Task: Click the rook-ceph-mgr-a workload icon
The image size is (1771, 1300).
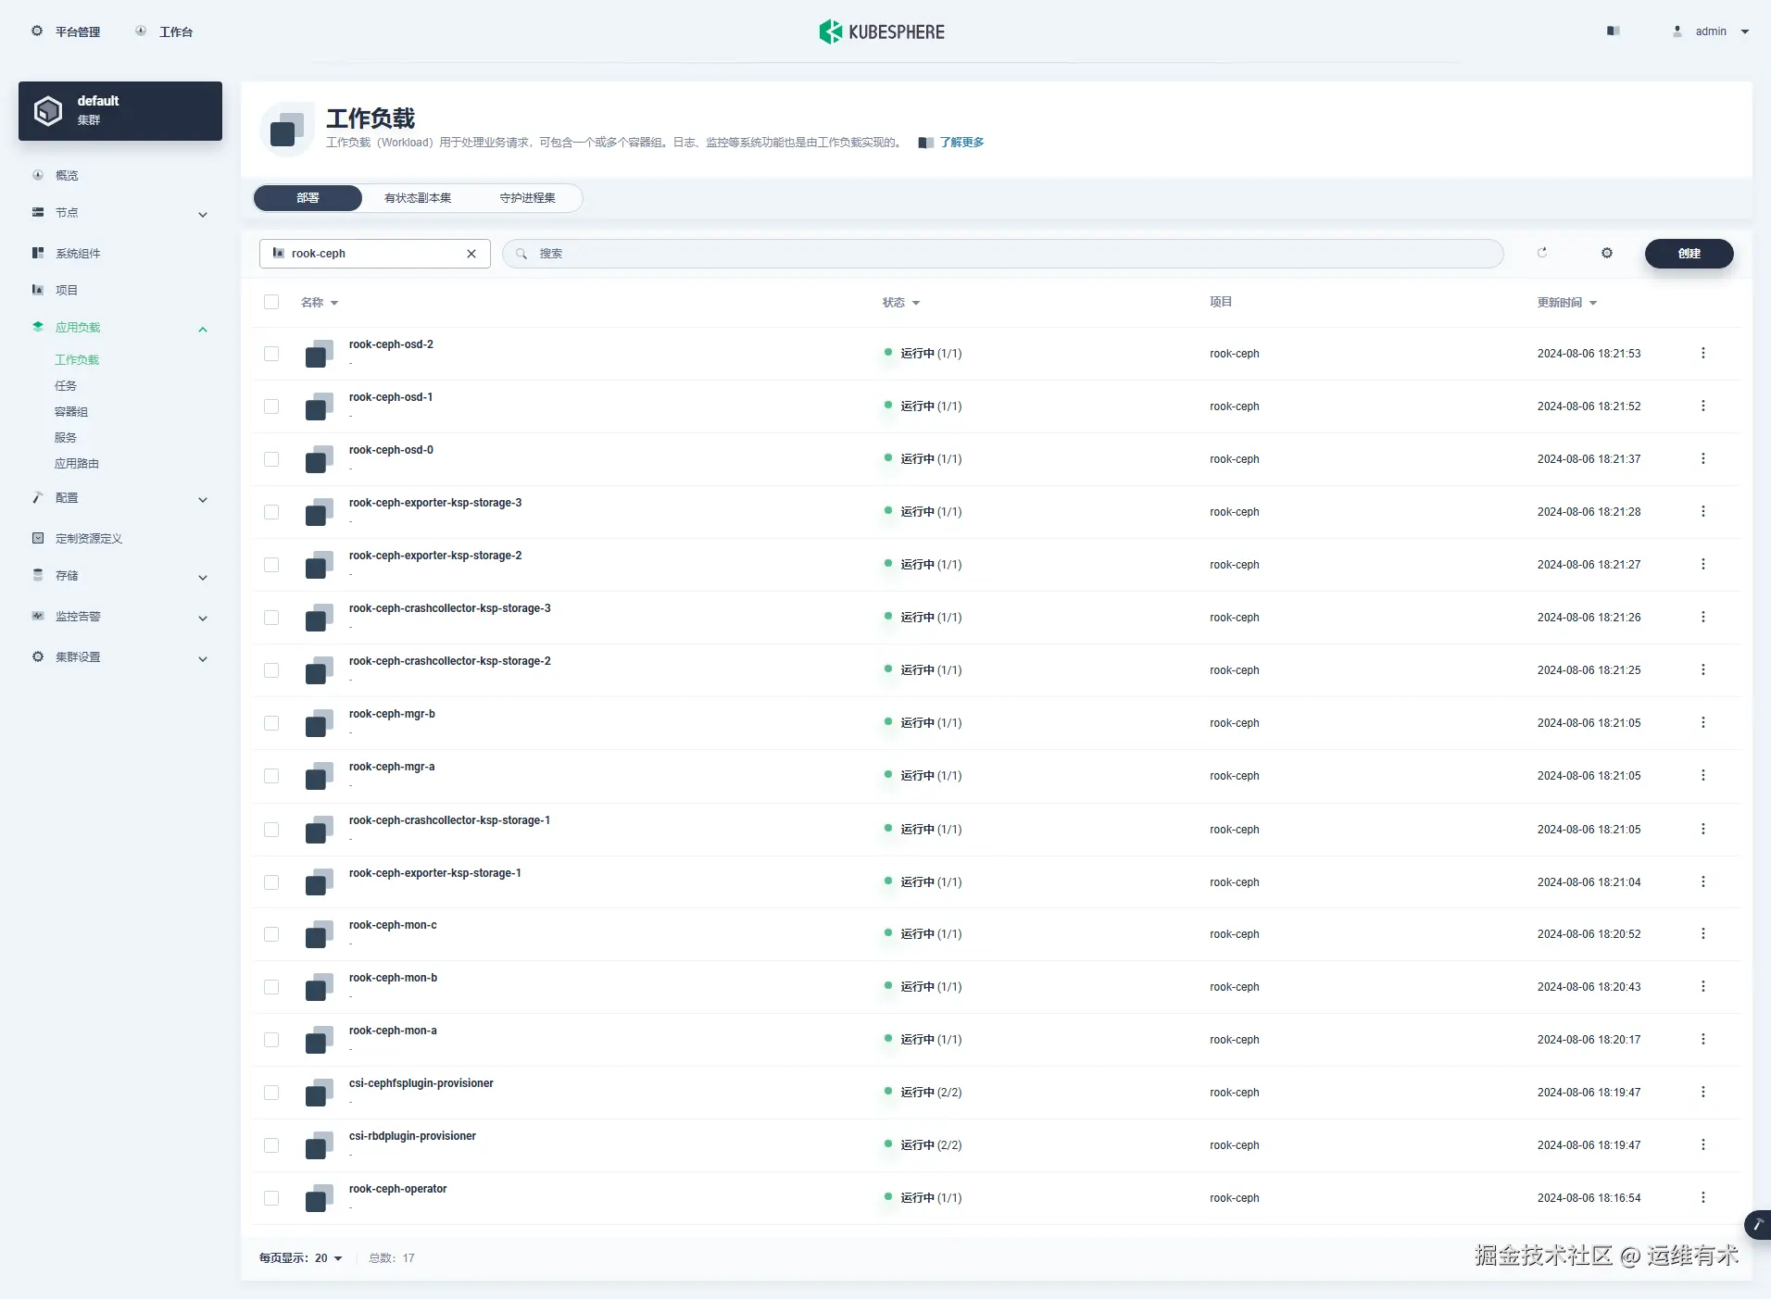Action: (x=319, y=776)
